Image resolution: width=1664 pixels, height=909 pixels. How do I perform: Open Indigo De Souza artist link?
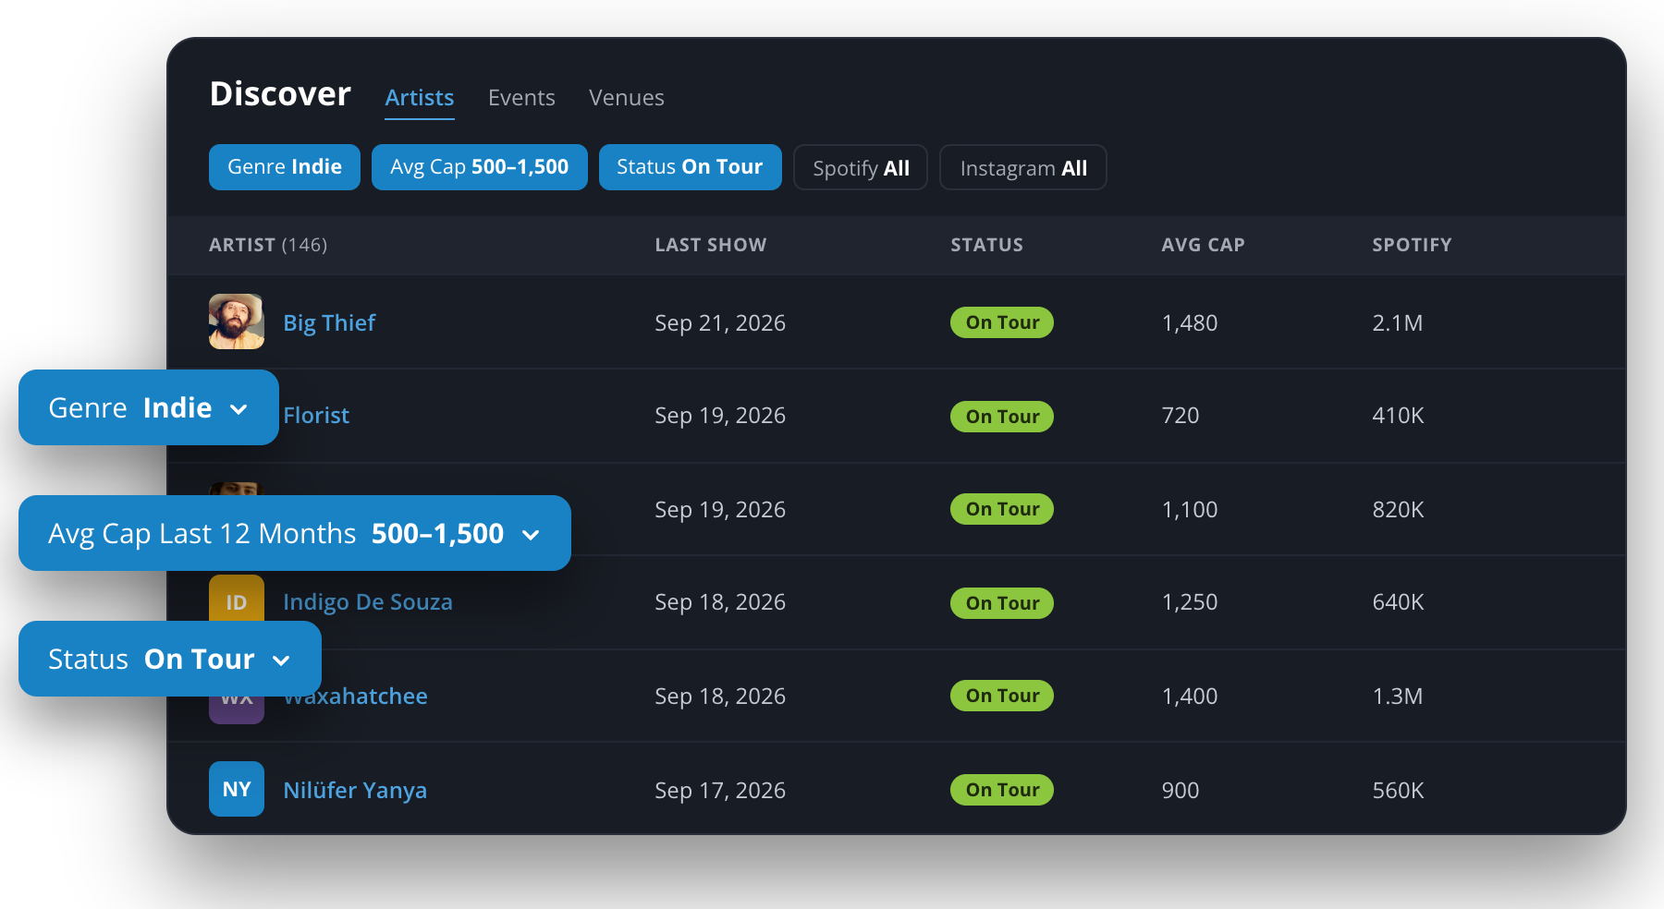click(x=368, y=602)
